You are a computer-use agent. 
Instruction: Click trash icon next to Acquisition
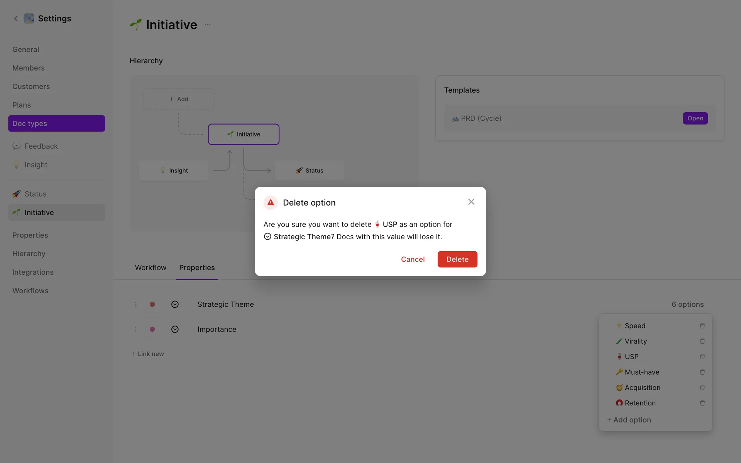click(x=702, y=387)
